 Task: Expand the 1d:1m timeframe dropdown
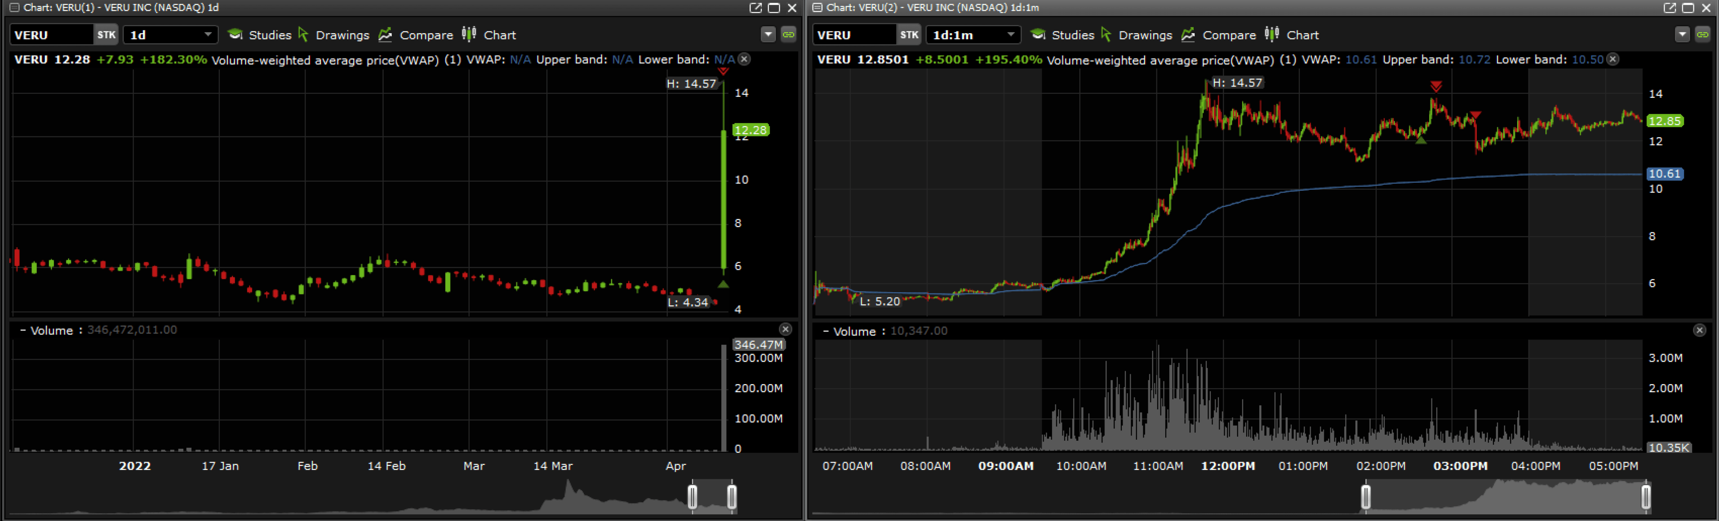1010,35
